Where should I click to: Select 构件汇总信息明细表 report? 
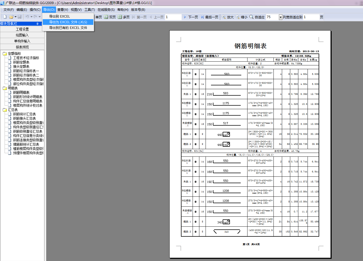tap(28, 101)
